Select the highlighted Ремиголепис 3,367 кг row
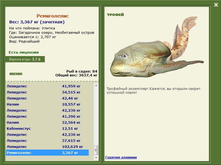 48,153
